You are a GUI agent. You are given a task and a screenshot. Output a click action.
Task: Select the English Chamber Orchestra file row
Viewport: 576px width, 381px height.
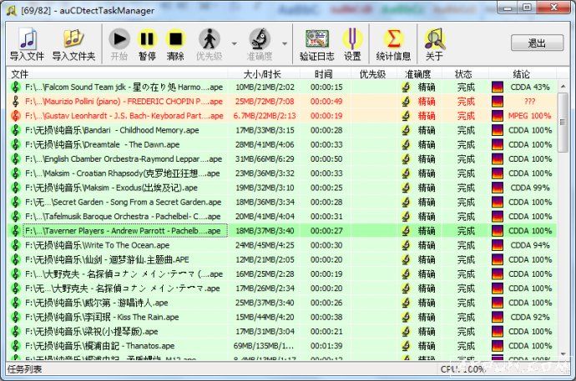(281, 158)
